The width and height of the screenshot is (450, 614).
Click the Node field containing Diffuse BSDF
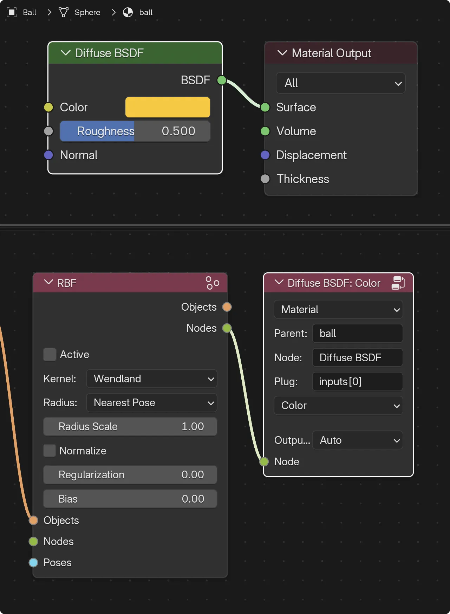tap(358, 357)
